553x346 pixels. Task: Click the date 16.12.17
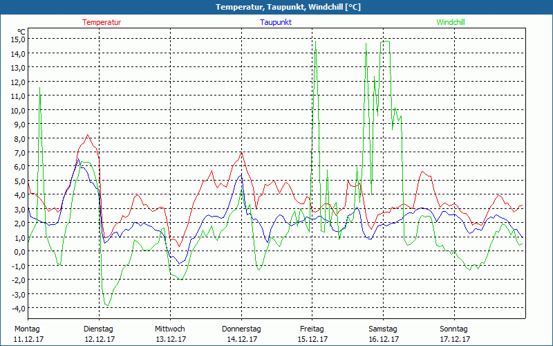(x=384, y=339)
